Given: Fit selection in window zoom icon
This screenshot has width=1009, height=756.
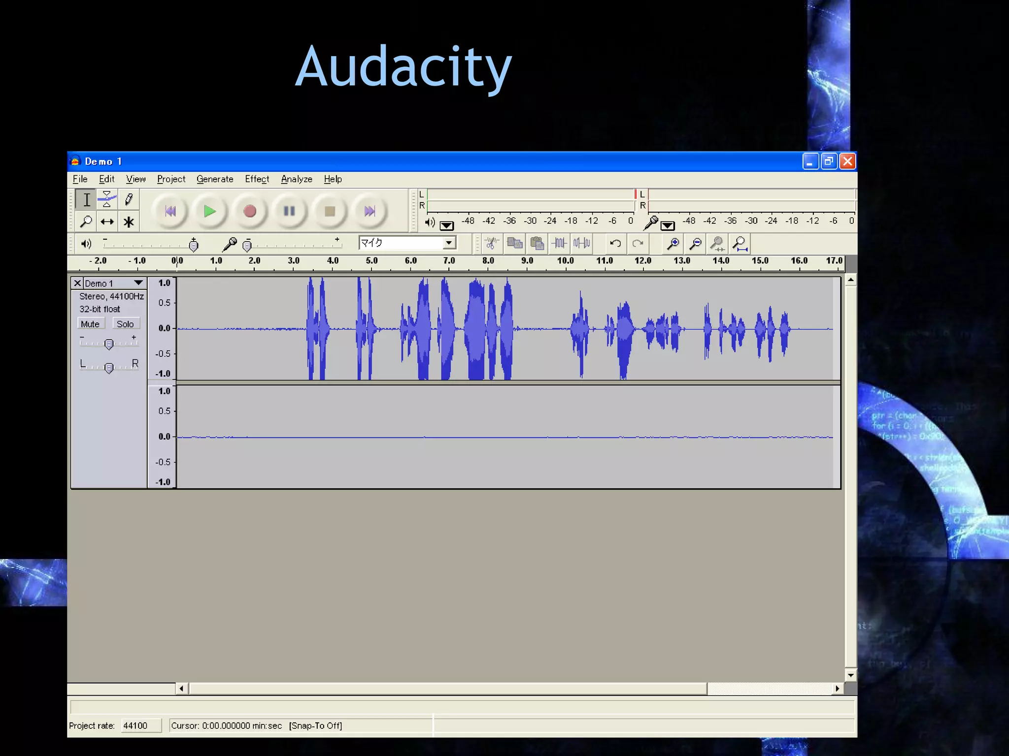Looking at the screenshot, I should click(717, 243).
